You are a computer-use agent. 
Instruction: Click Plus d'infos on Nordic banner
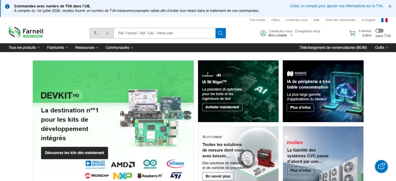300,107
